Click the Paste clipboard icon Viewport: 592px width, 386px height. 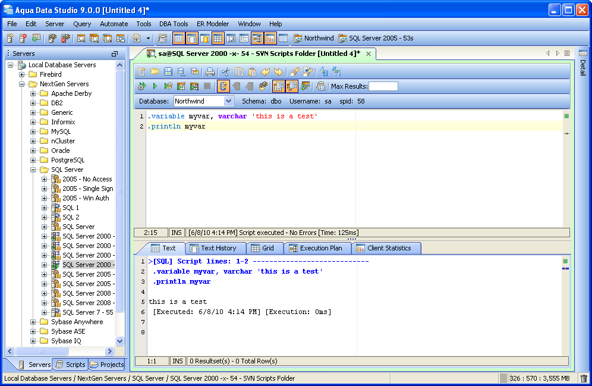(252, 71)
